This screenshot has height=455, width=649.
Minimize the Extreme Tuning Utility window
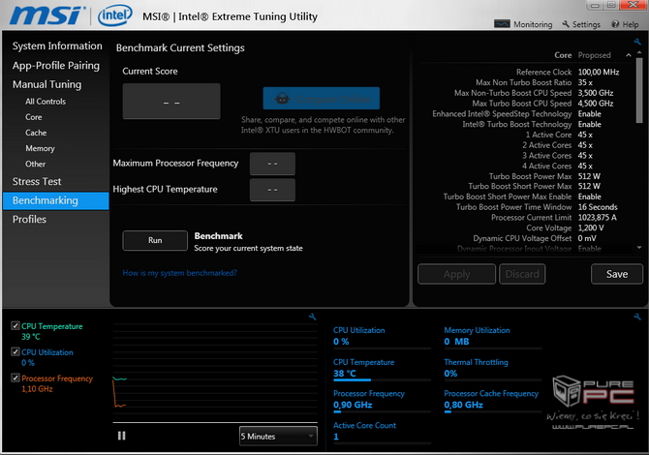tap(595, 6)
